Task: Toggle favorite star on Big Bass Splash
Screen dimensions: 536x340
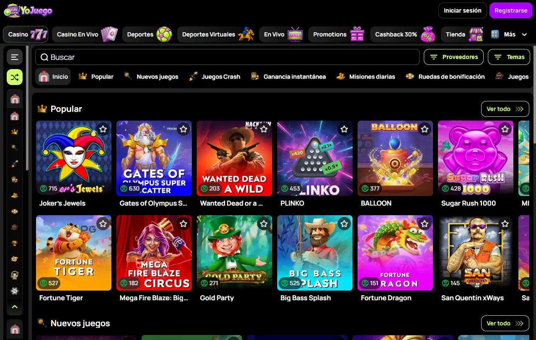Action: tap(344, 224)
